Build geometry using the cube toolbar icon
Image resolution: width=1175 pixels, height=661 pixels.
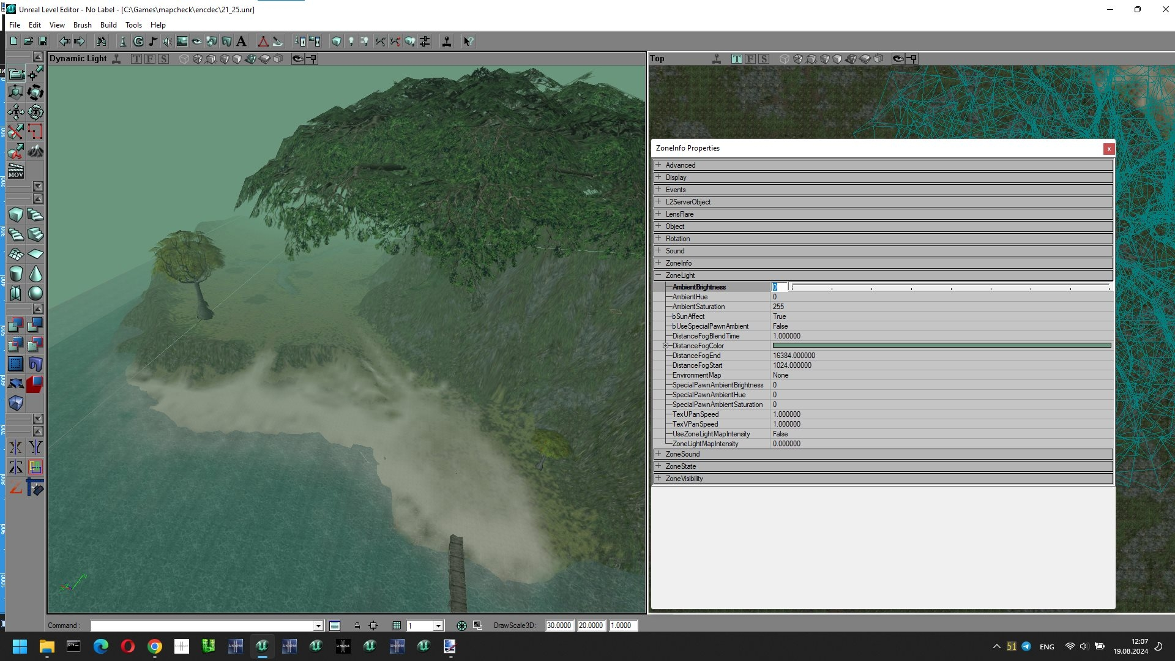coord(337,41)
